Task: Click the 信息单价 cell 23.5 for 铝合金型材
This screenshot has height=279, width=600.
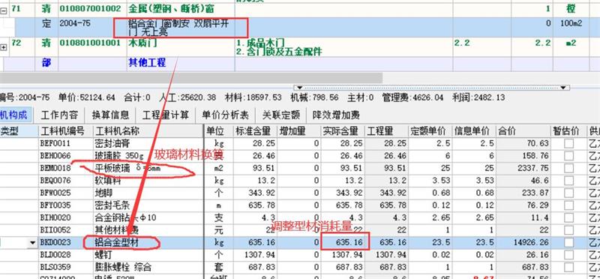Action: point(474,243)
